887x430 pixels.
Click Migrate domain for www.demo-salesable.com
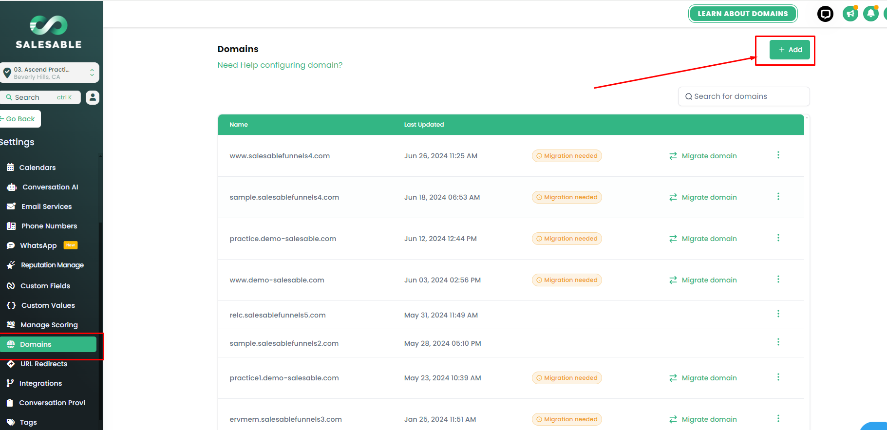[x=703, y=280]
